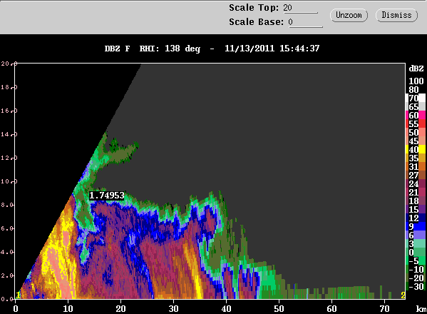
Task: Edit the Scale Top value field
Action: [x=300, y=8]
